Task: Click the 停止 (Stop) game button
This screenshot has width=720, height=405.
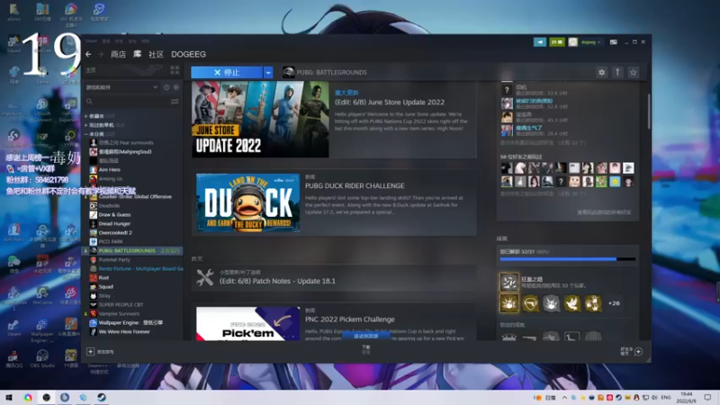Action: [x=227, y=73]
